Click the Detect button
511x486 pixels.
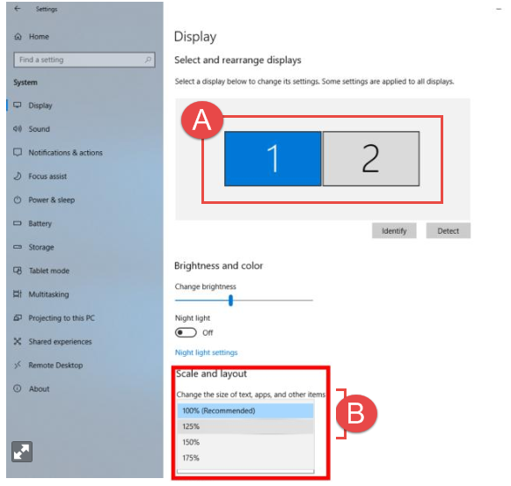tap(448, 230)
